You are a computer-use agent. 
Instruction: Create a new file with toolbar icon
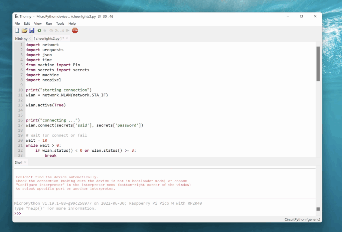point(17,31)
